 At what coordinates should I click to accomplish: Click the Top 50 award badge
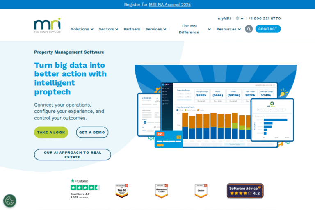(x=122, y=191)
